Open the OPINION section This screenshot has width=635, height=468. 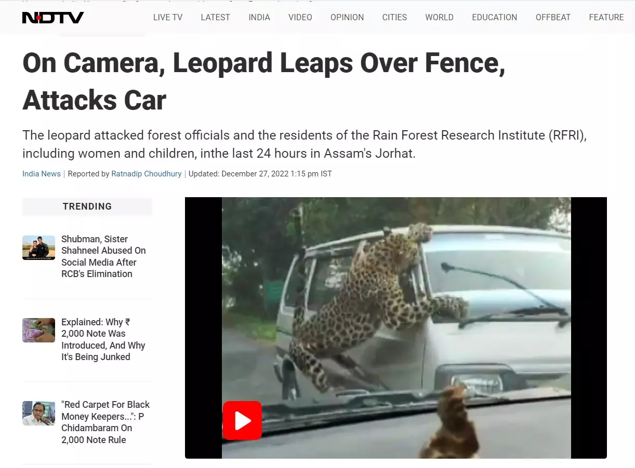click(x=347, y=17)
